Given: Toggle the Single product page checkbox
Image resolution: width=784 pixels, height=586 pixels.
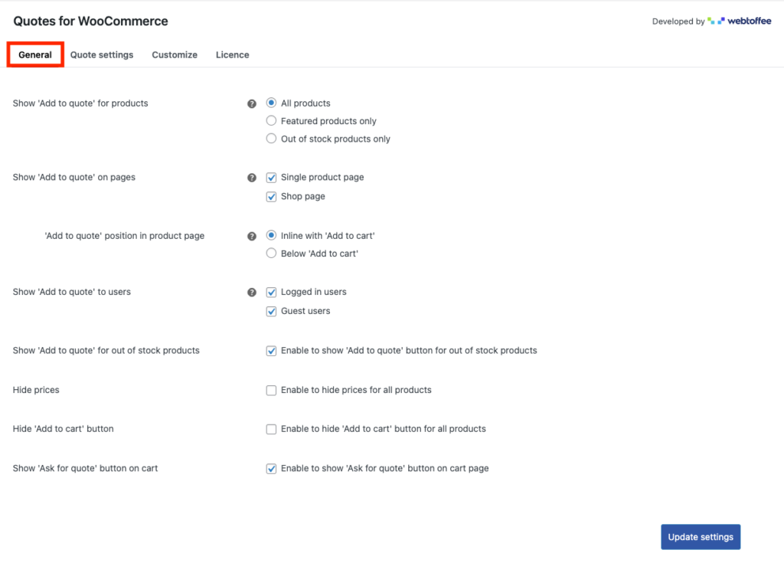Looking at the screenshot, I should coord(271,178).
